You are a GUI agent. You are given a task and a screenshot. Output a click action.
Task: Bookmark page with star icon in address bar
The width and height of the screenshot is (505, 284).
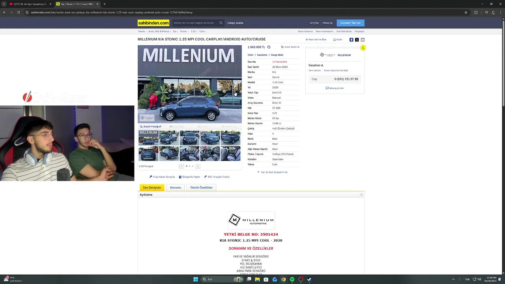pos(466,12)
